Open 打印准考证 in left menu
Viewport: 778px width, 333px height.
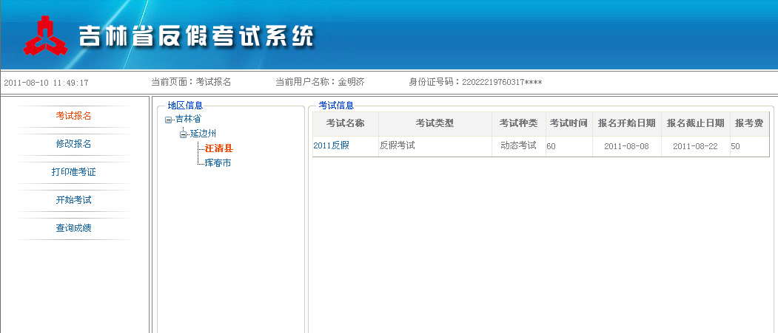[73, 172]
